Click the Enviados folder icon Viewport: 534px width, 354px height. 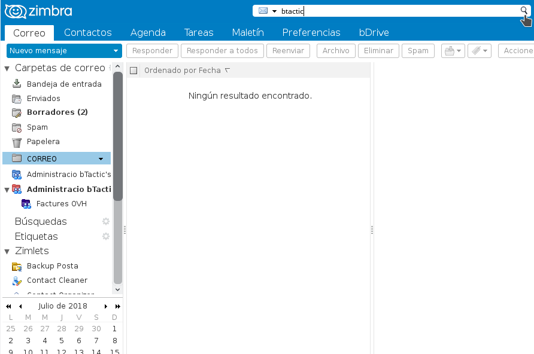click(x=17, y=99)
